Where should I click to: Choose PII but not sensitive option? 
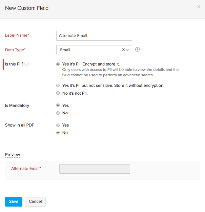click(x=58, y=85)
